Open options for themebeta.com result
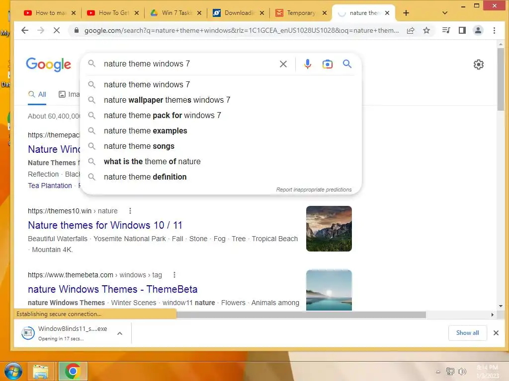Image resolution: width=509 pixels, height=381 pixels. coord(174,275)
